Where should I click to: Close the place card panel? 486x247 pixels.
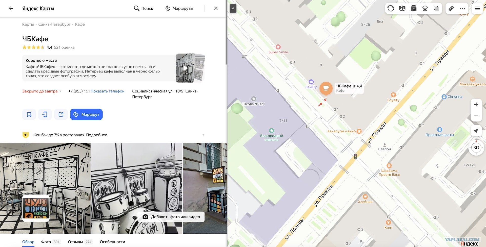click(x=216, y=8)
